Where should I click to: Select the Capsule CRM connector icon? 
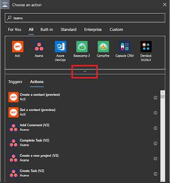click(x=124, y=47)
